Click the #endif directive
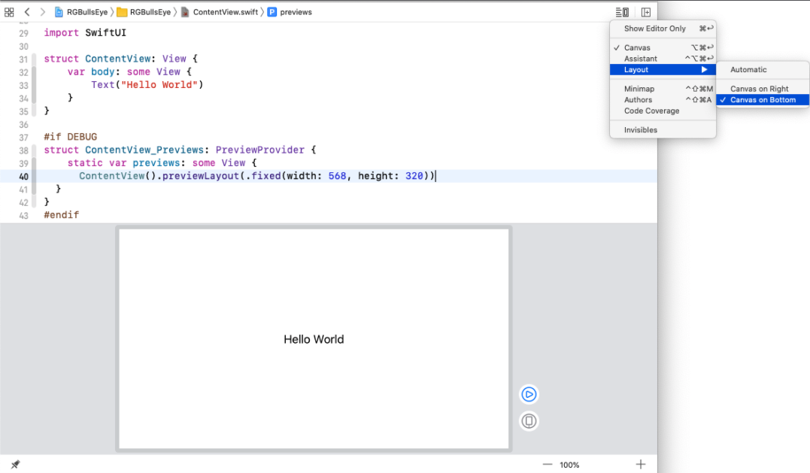Viewport: 810px width, 473px height. [x=62, y=215]
